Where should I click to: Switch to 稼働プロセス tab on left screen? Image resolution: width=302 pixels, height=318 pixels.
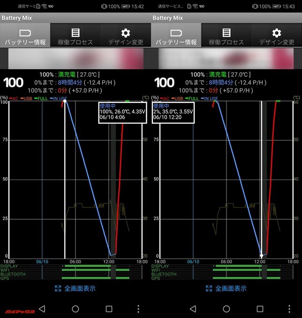75,36
